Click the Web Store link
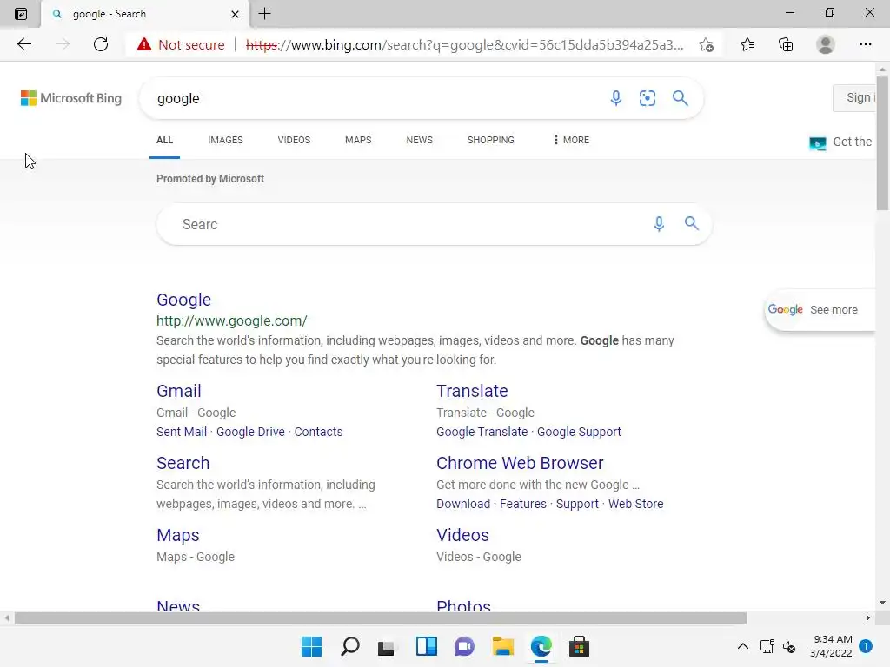890x667 pixels. coord(635,504)
